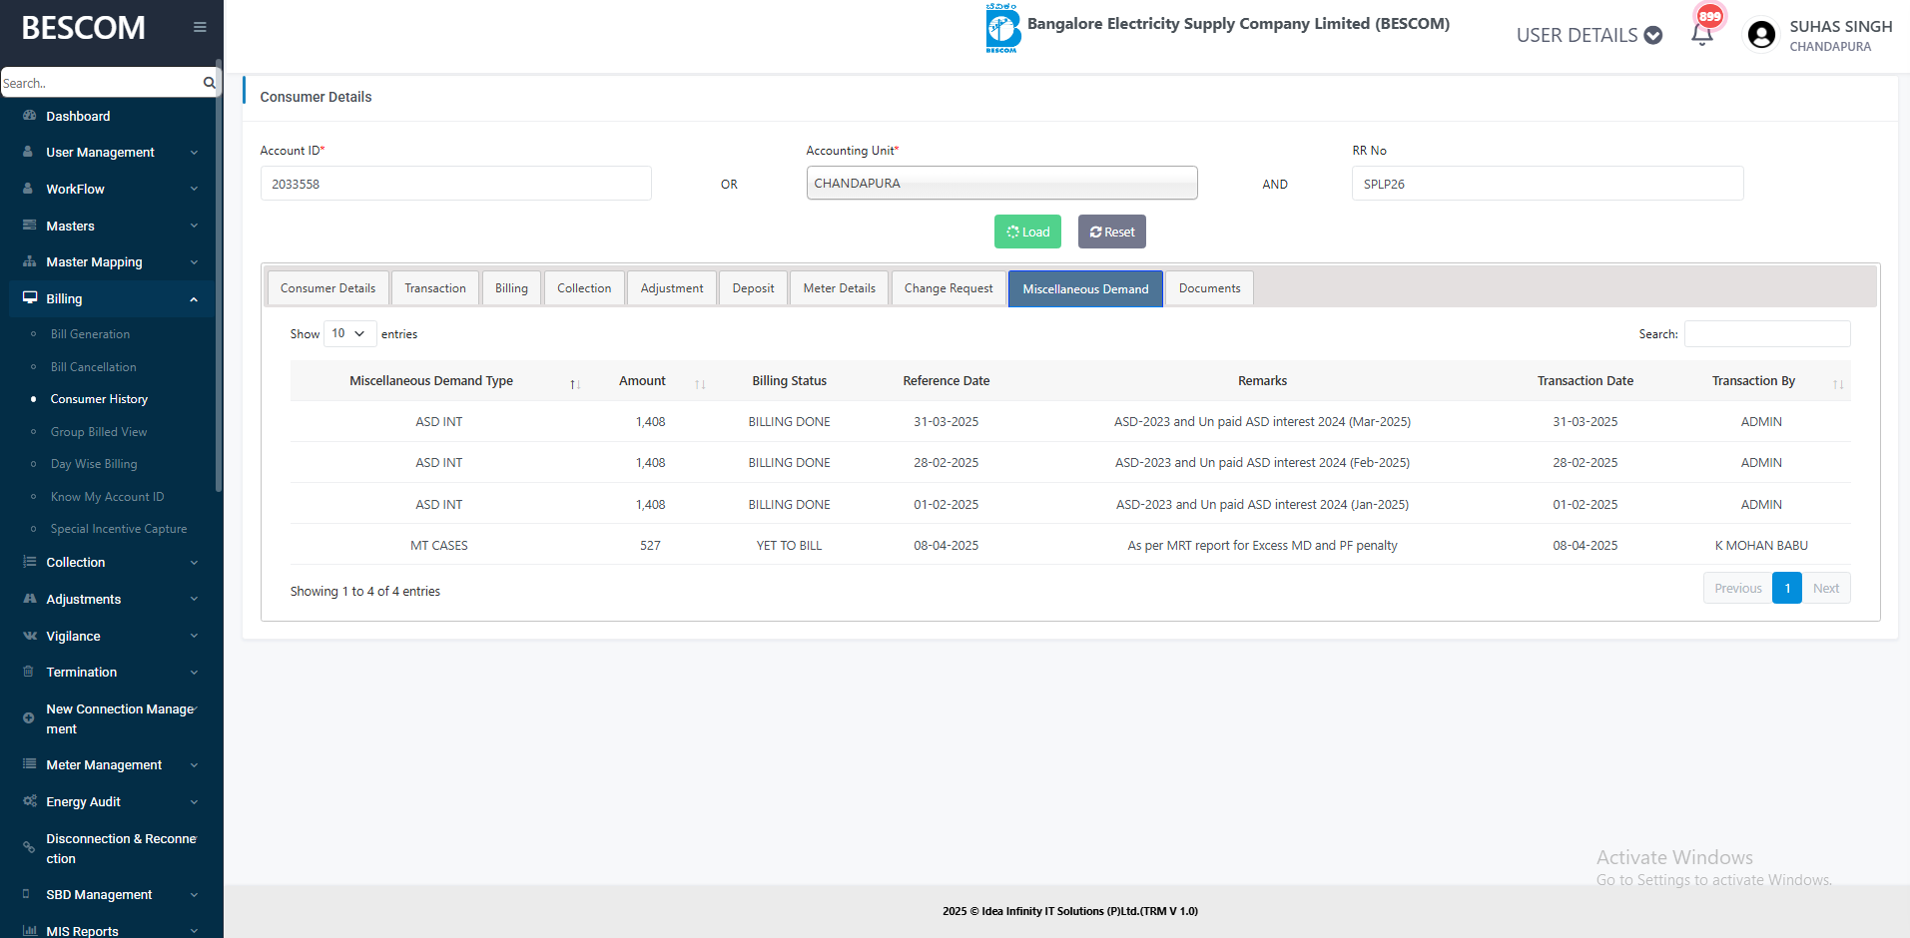Click the Energy Audit gears icon
The width and height of the screenshot is (1910, 938).
(29, 801)
